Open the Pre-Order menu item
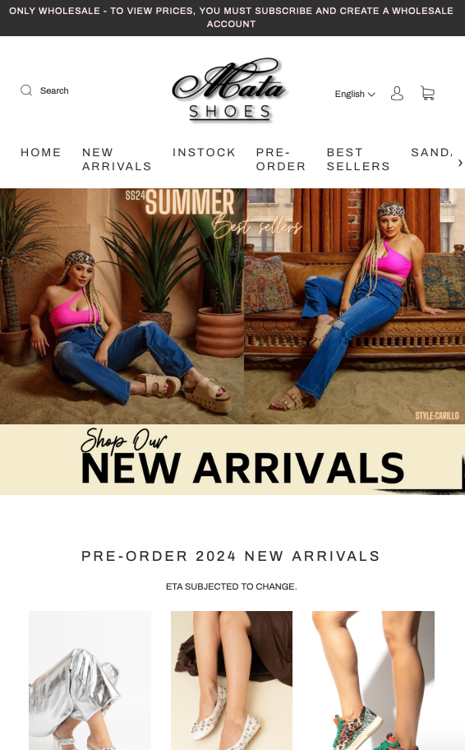Viewport: 465px width, 750px height. (281, 160)
